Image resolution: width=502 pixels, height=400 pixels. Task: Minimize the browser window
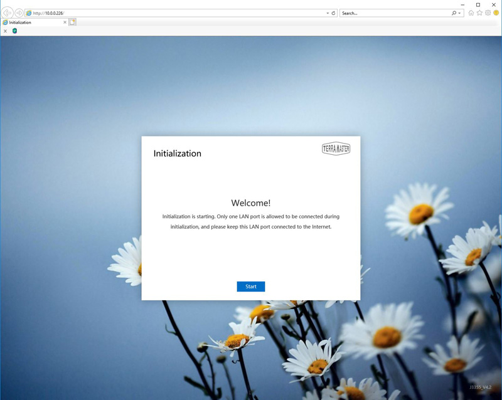pos(462,5)
